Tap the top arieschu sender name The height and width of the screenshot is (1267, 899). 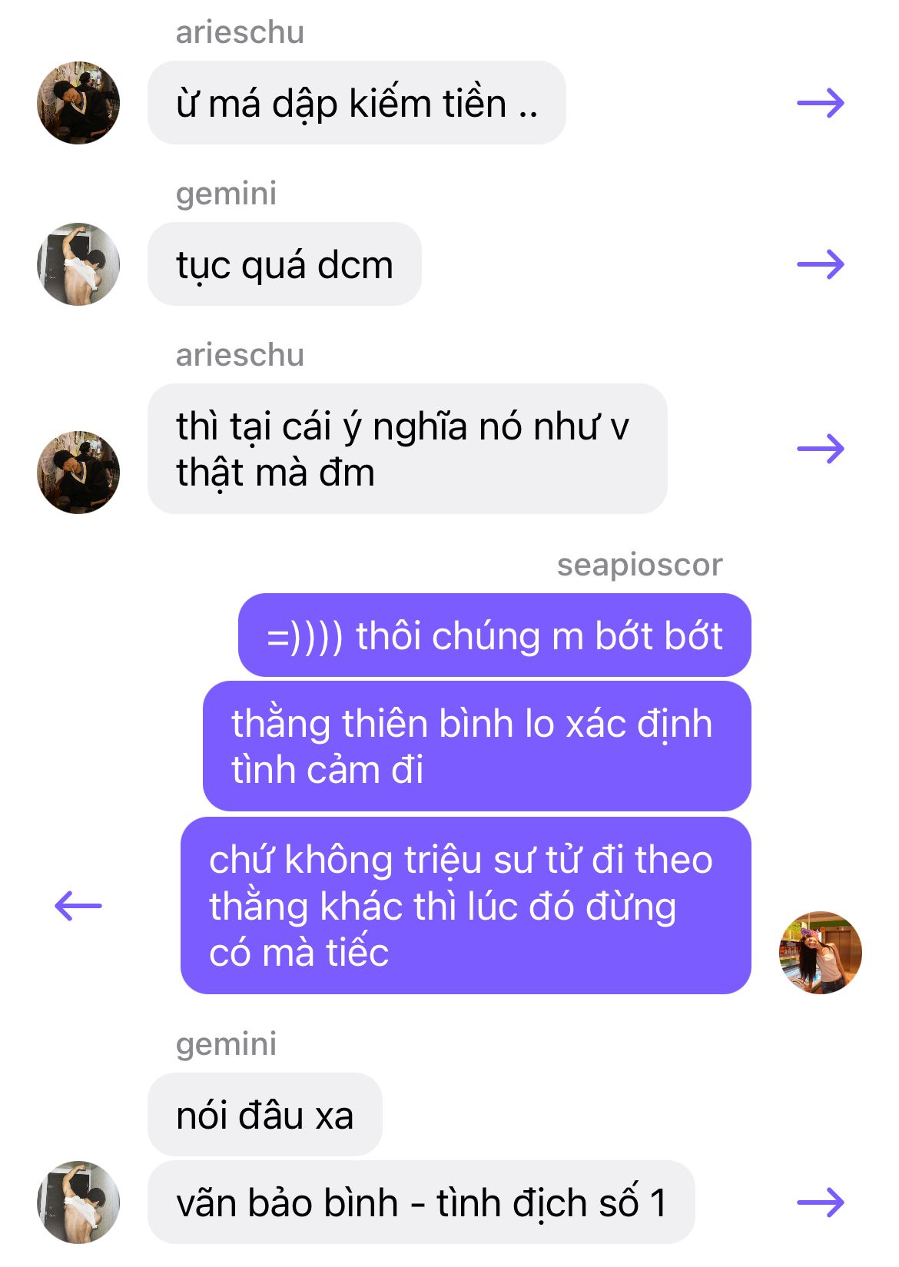point(240,33)
